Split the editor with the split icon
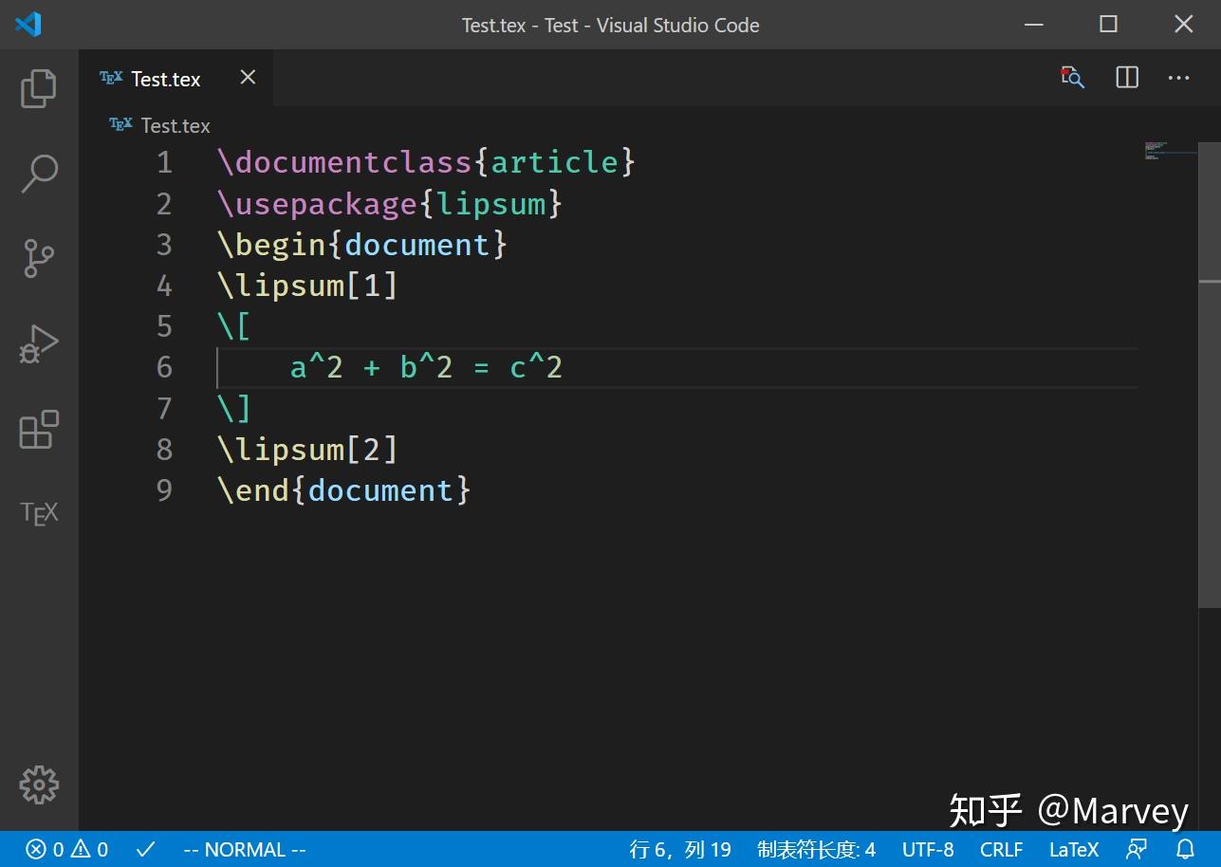1221x867 pixels. tap(1125, 78)
